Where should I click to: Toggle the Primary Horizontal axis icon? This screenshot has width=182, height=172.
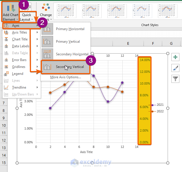(x=47, y=29)
